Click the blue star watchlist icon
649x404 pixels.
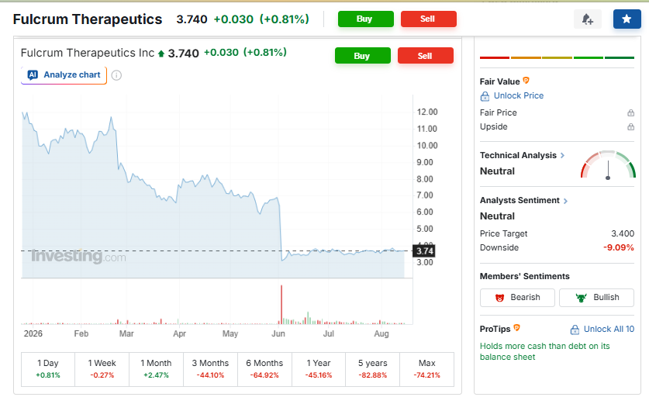point(627,19)
